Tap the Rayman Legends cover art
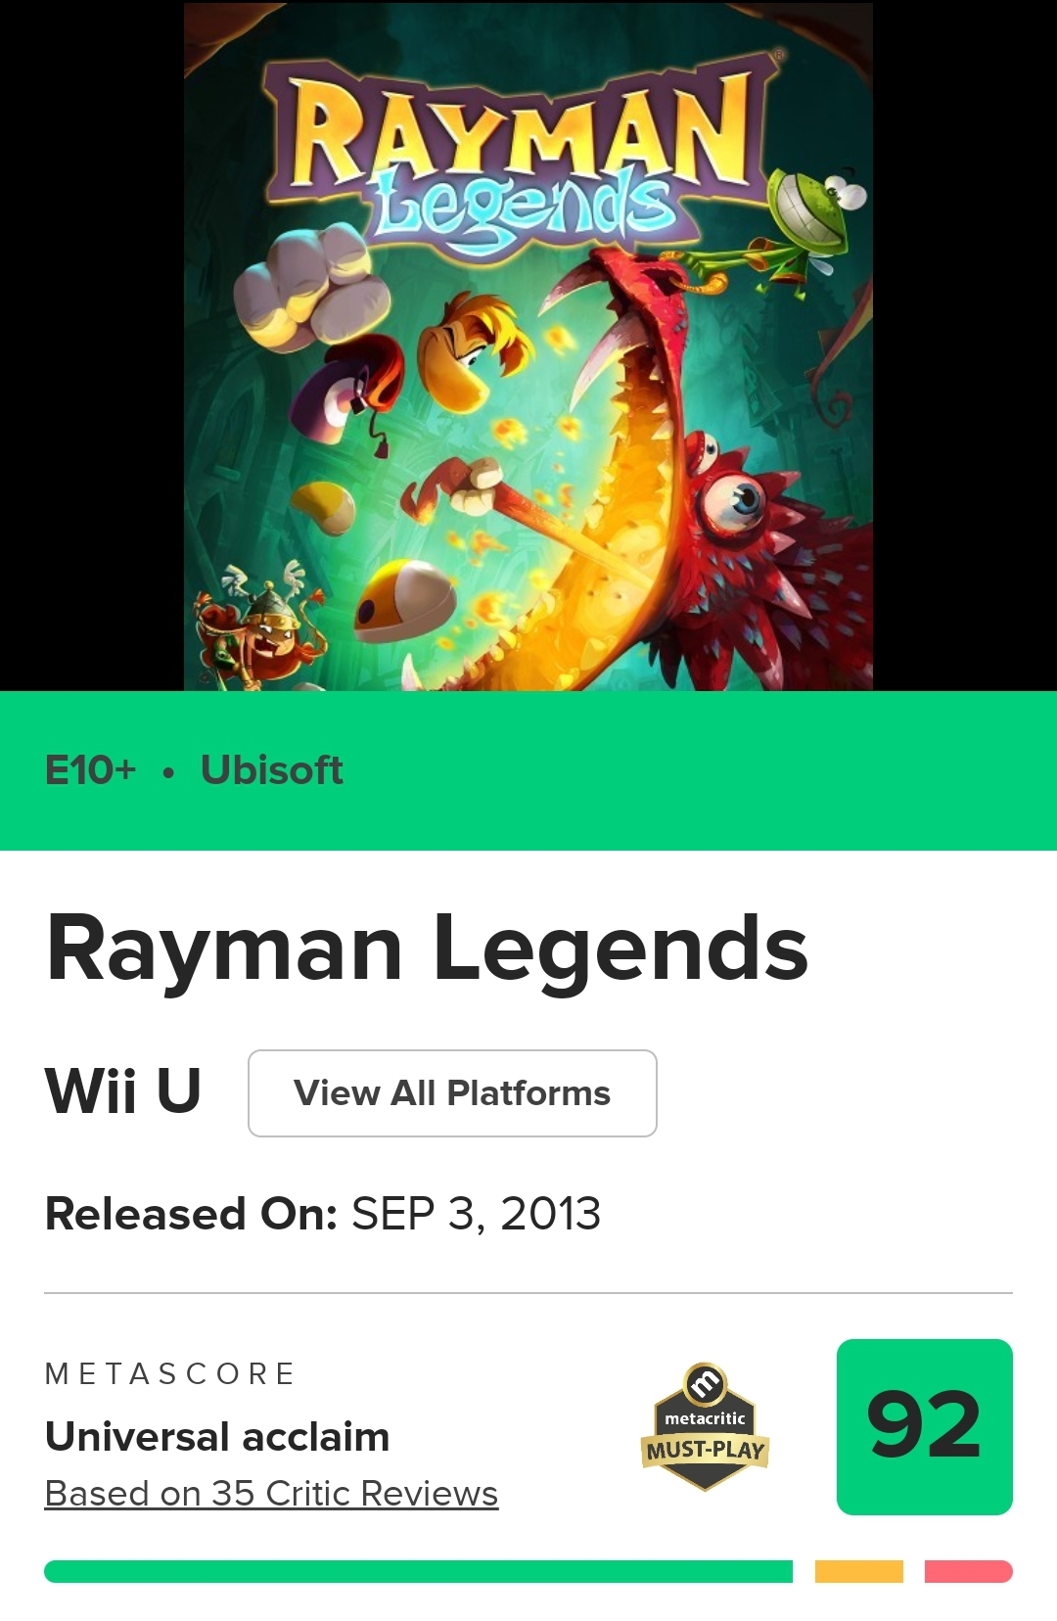This screenshot has height=1621, width=1057. 528,346
